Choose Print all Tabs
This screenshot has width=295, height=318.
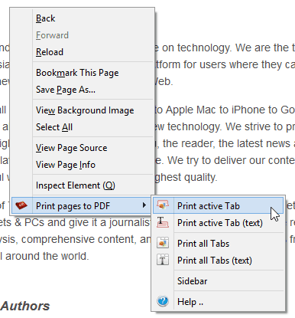pyautogui.click(x=219, y=244)
